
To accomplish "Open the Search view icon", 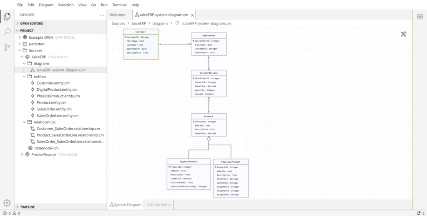I will pyautogui.click(x=7, y=32).
